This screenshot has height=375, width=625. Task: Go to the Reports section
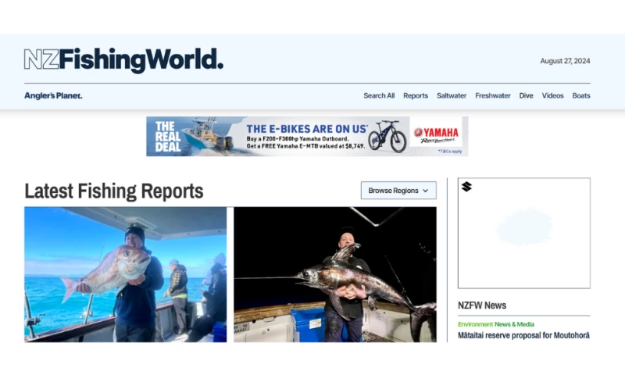(x=416, y=95)
